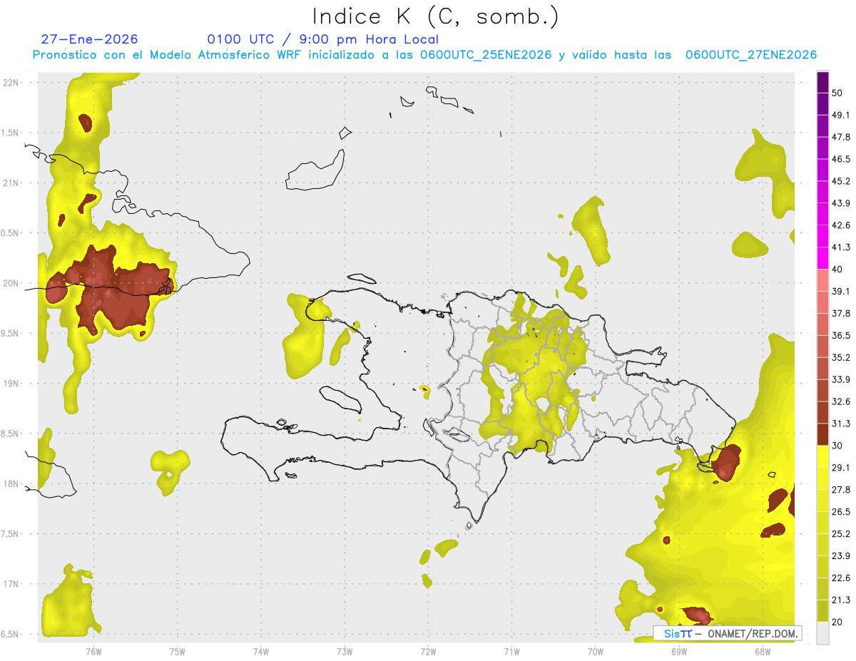856x661 pixels.
Task: Click the "71W" longitude axis label
Action: coord(511,652)
